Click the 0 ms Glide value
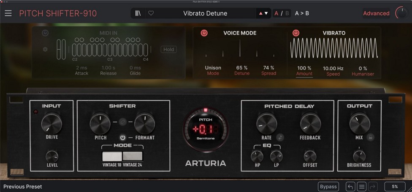The height and width of the screenshot is (192, 412). [x=135, y=68]
